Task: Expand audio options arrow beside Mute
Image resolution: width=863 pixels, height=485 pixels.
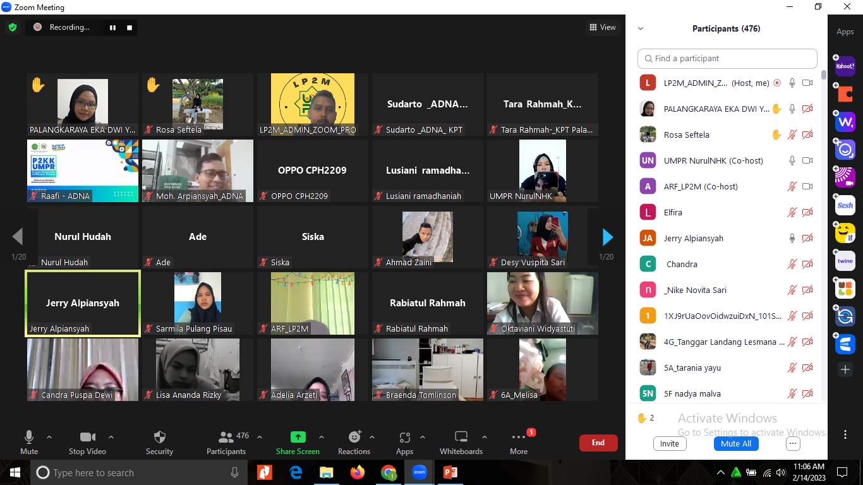Action: point(49,437)
